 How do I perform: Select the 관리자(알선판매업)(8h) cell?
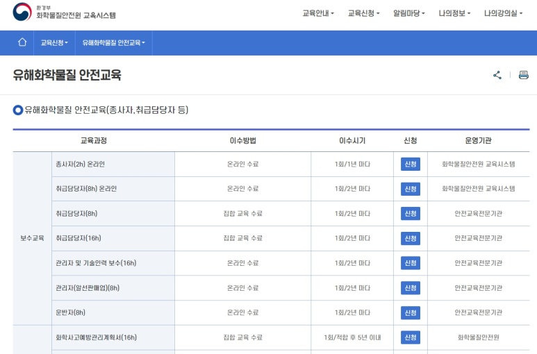[x=113, y=288]
